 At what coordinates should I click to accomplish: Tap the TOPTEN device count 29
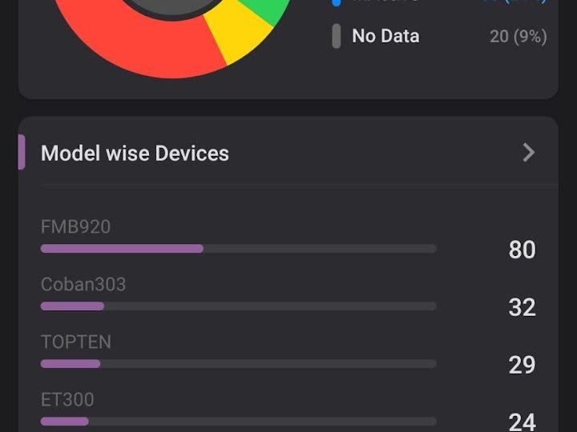pos(522,365)
